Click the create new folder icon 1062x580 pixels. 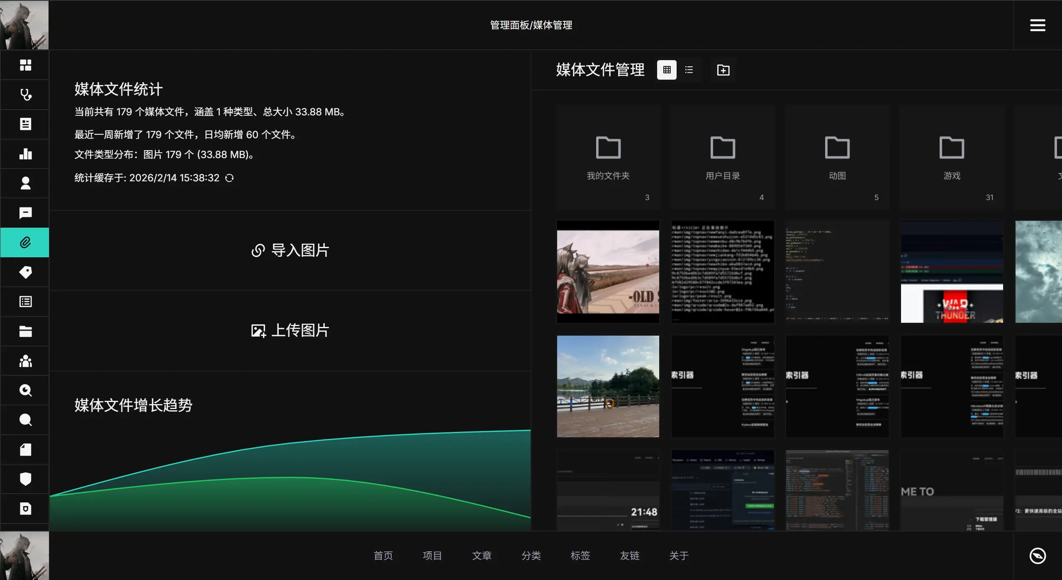723,70
